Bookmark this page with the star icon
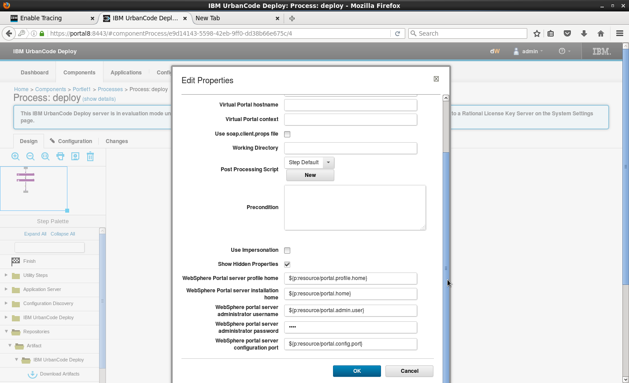The height and width of the screenshot is (383, 629). click(x=536, y=33)
